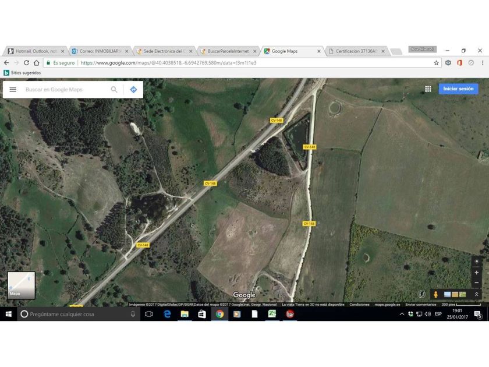
Task: Switch to the Sede Electrónica tab
Action: [x=164, y=51]
